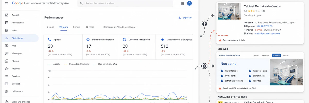This screenshot has height=103, width=309.
Task: Click the Cabinet Dentaire du Centre website logo
Action: point(230,55)
